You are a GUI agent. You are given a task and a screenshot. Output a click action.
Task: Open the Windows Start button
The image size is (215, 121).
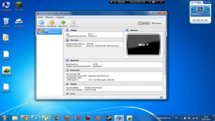click(4, 118)
